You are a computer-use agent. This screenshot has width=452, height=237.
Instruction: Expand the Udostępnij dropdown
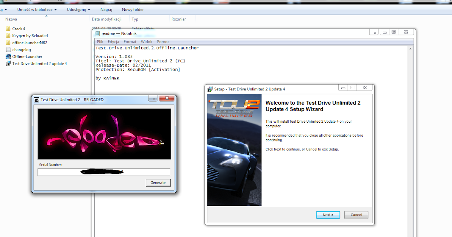coord(78,9)
